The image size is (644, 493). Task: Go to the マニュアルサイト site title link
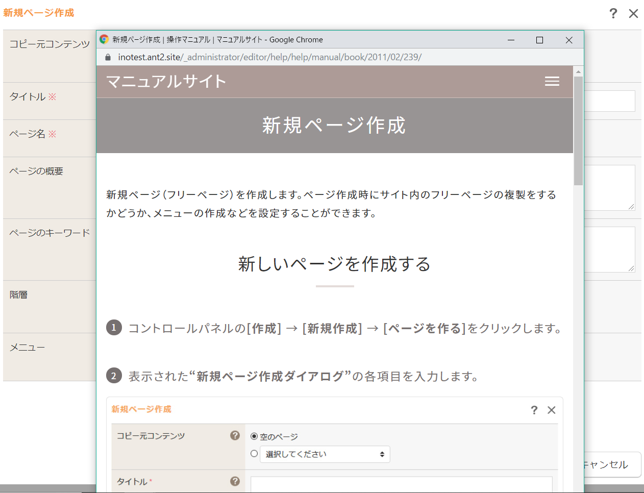(x=166, y=81)
